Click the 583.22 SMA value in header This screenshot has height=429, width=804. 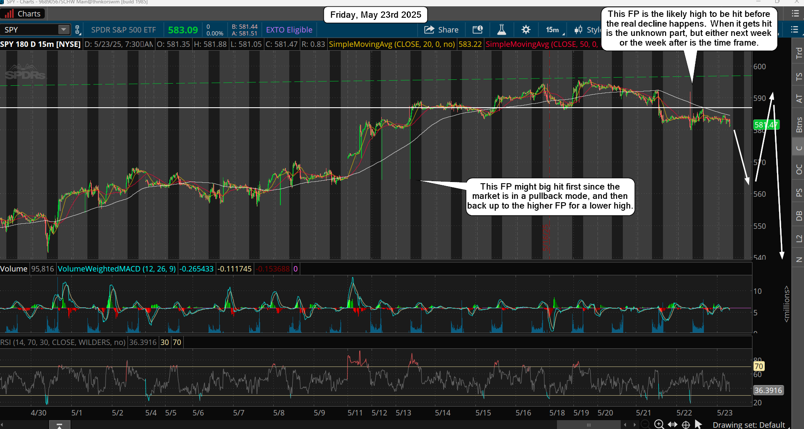tap(470, 44)
